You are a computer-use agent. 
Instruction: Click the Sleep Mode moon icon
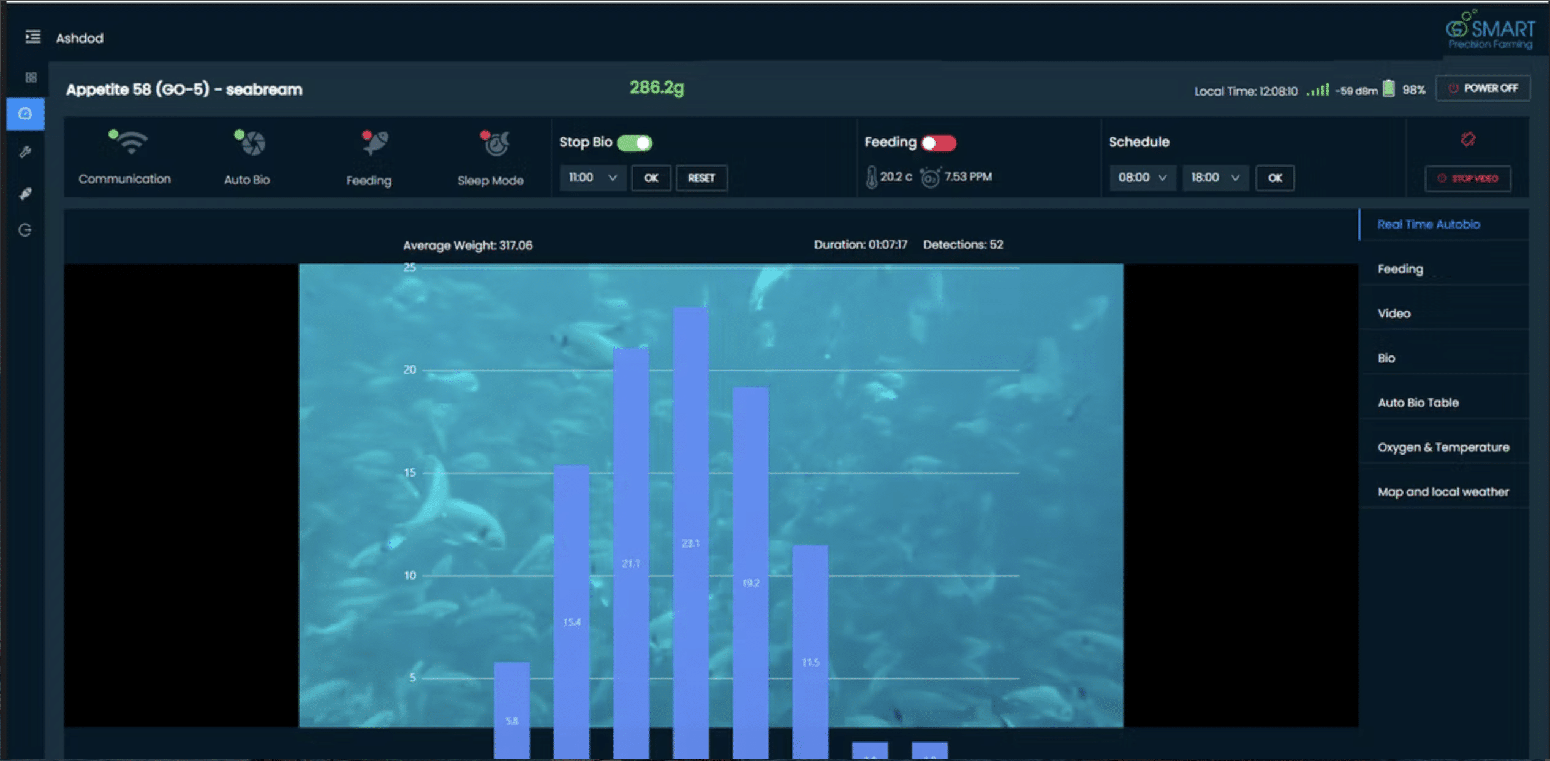pos(496,144)
